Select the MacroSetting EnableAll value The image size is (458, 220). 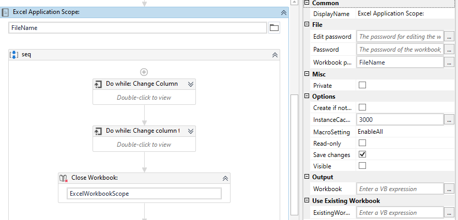[370, 132]
